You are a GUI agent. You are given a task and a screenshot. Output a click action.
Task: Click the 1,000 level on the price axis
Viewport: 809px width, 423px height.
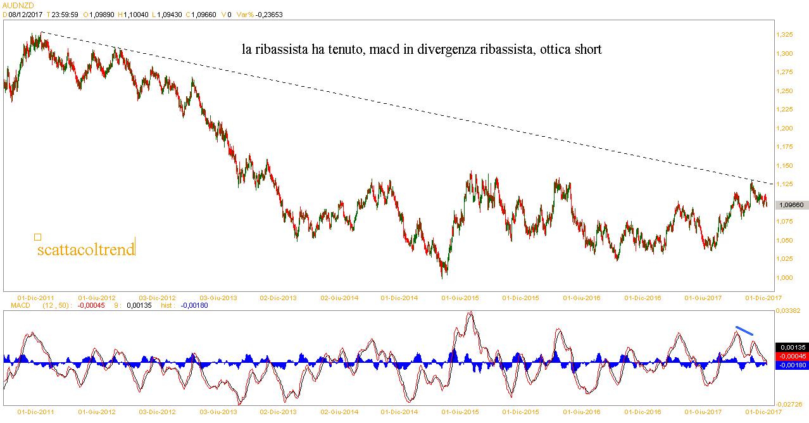pos(783,277)
